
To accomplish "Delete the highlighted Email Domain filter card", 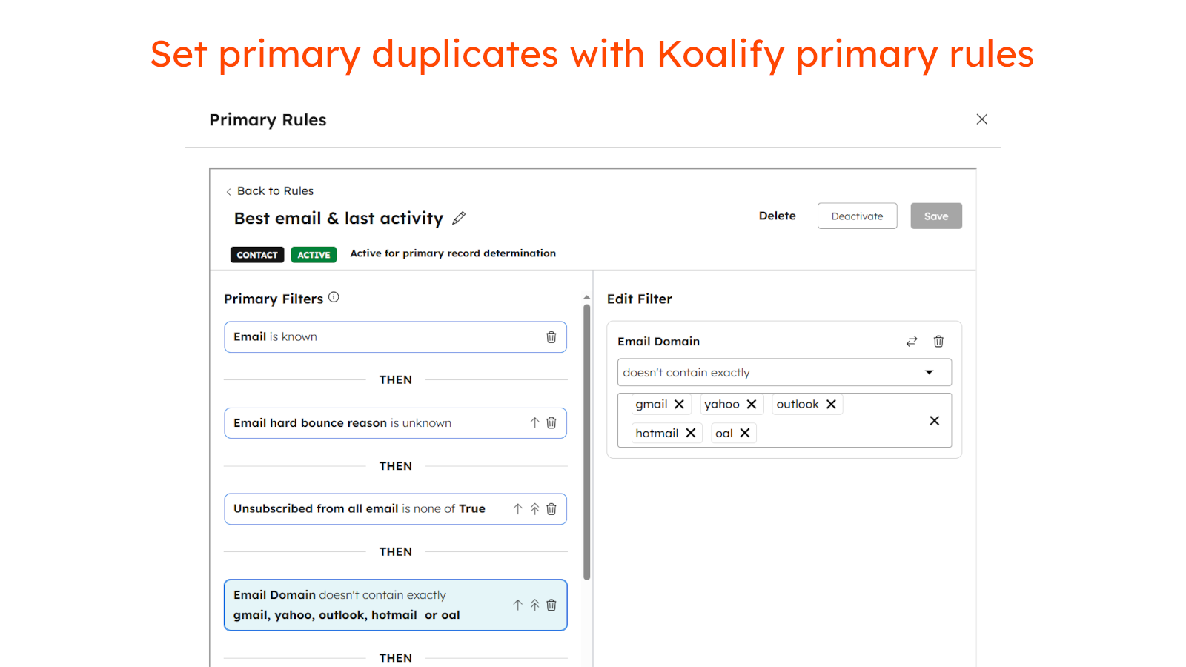I will (x=551, y=605).
